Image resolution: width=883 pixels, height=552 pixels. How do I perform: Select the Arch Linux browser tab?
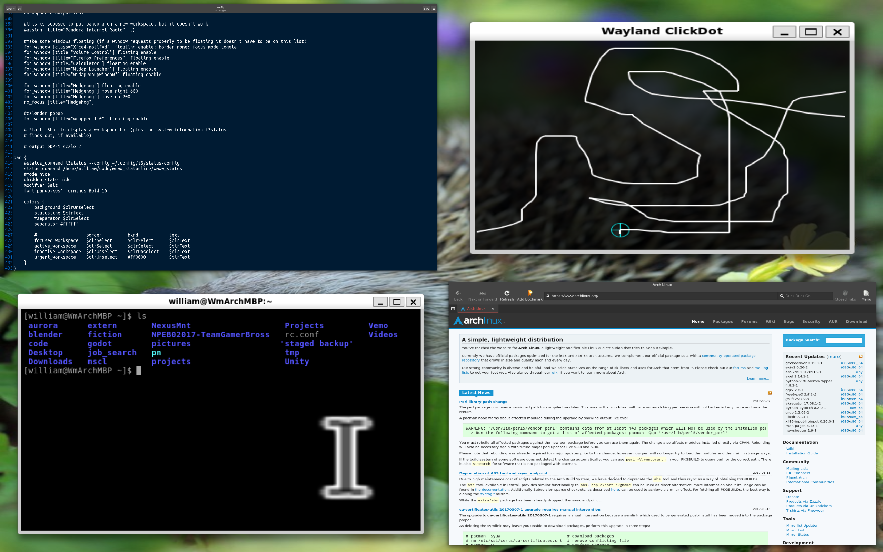tap(476, 309)
